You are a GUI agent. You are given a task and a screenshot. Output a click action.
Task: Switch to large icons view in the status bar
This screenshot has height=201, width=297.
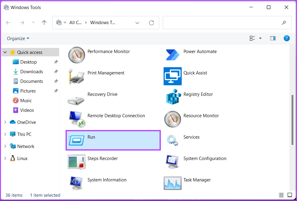click(x=290, y=195)
